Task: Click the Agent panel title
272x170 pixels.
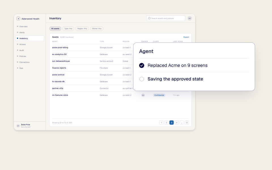Action: click(146, 51)
